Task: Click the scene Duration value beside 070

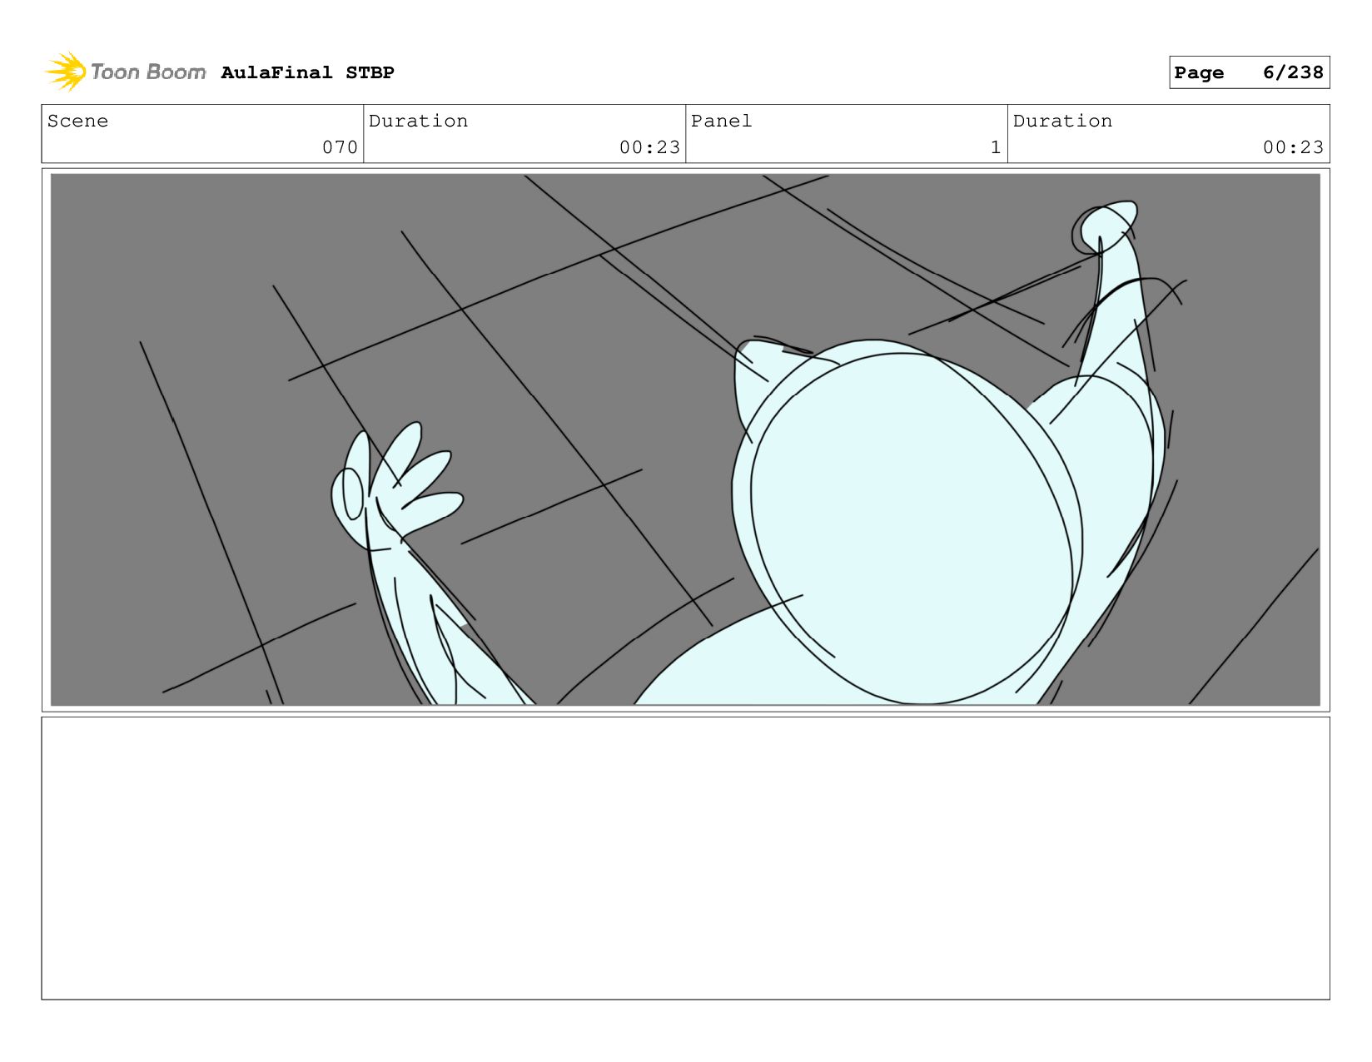Action: [649, 147]
